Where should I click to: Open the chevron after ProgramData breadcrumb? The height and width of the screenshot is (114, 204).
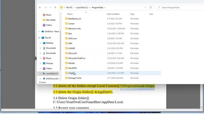pyautogui.click(x=105, y=8)
